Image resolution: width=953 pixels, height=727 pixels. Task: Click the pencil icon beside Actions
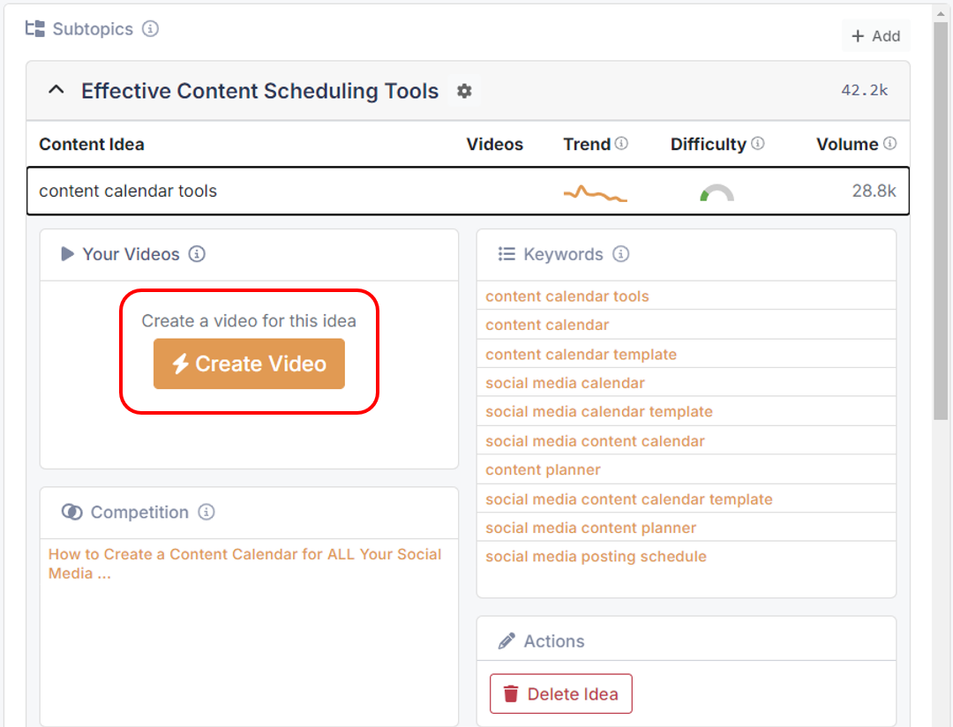tap(507, 641)
